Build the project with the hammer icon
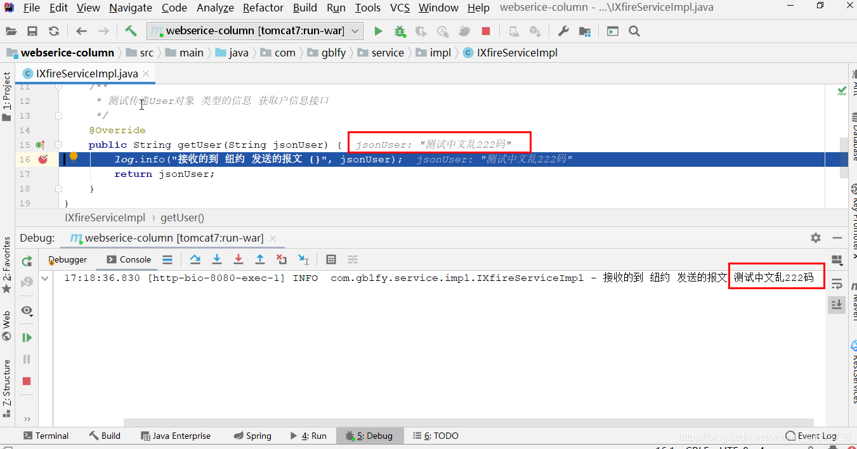This screenshot has width=857, height=449. click(131, 30)
